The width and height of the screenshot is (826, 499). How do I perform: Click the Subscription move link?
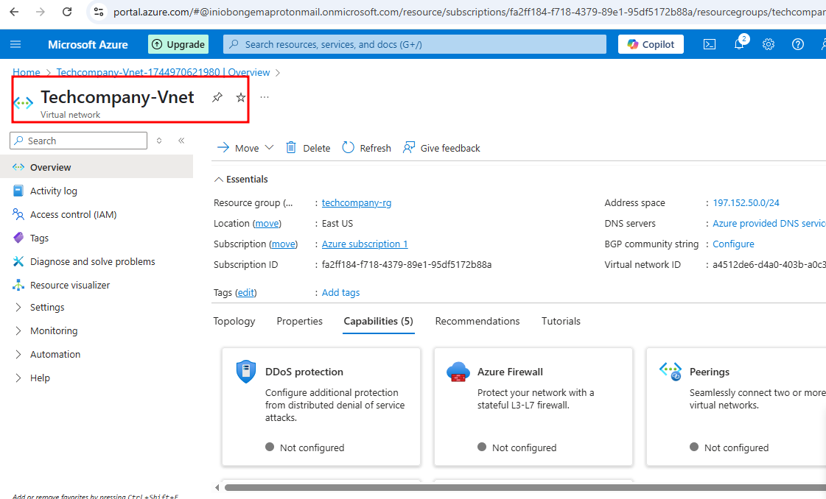point(284,244)
